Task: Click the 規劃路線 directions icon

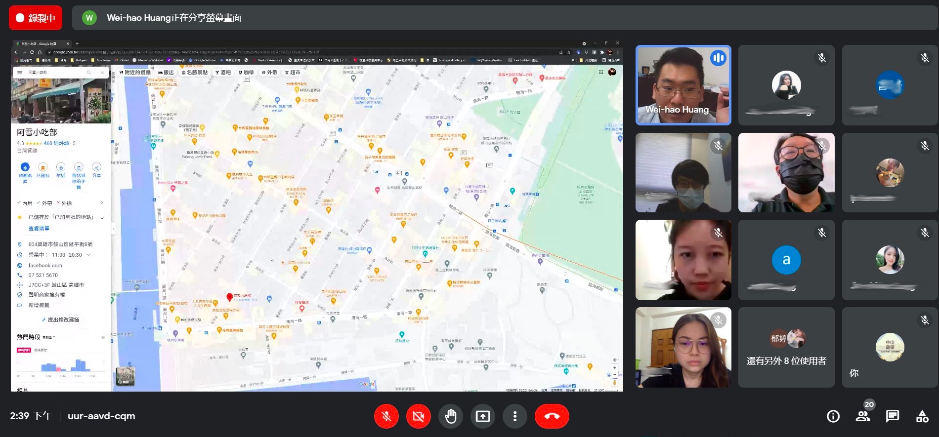Action: click(25, 168)
